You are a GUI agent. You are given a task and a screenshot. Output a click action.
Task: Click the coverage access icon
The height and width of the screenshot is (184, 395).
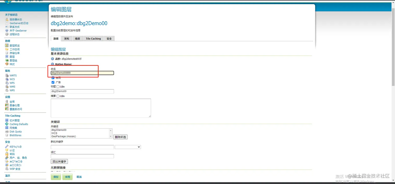coord(7,109)
